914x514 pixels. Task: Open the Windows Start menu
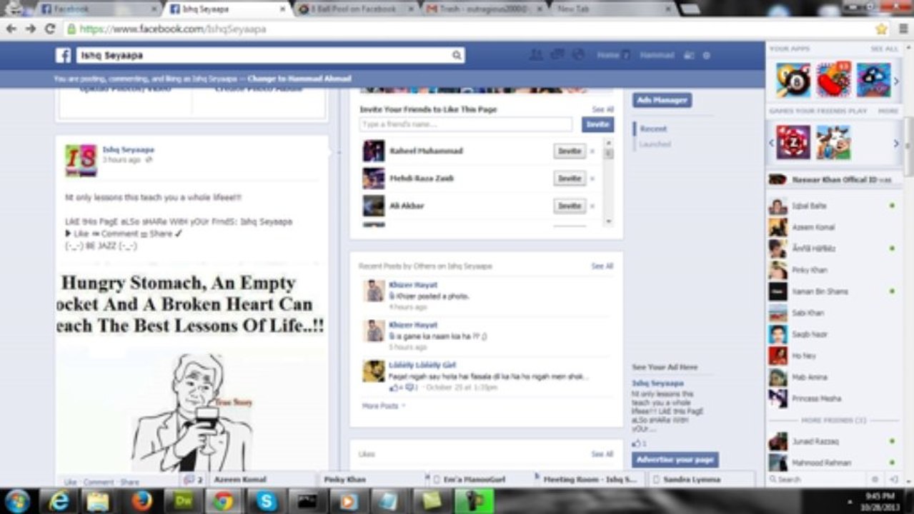coord(17,501)
